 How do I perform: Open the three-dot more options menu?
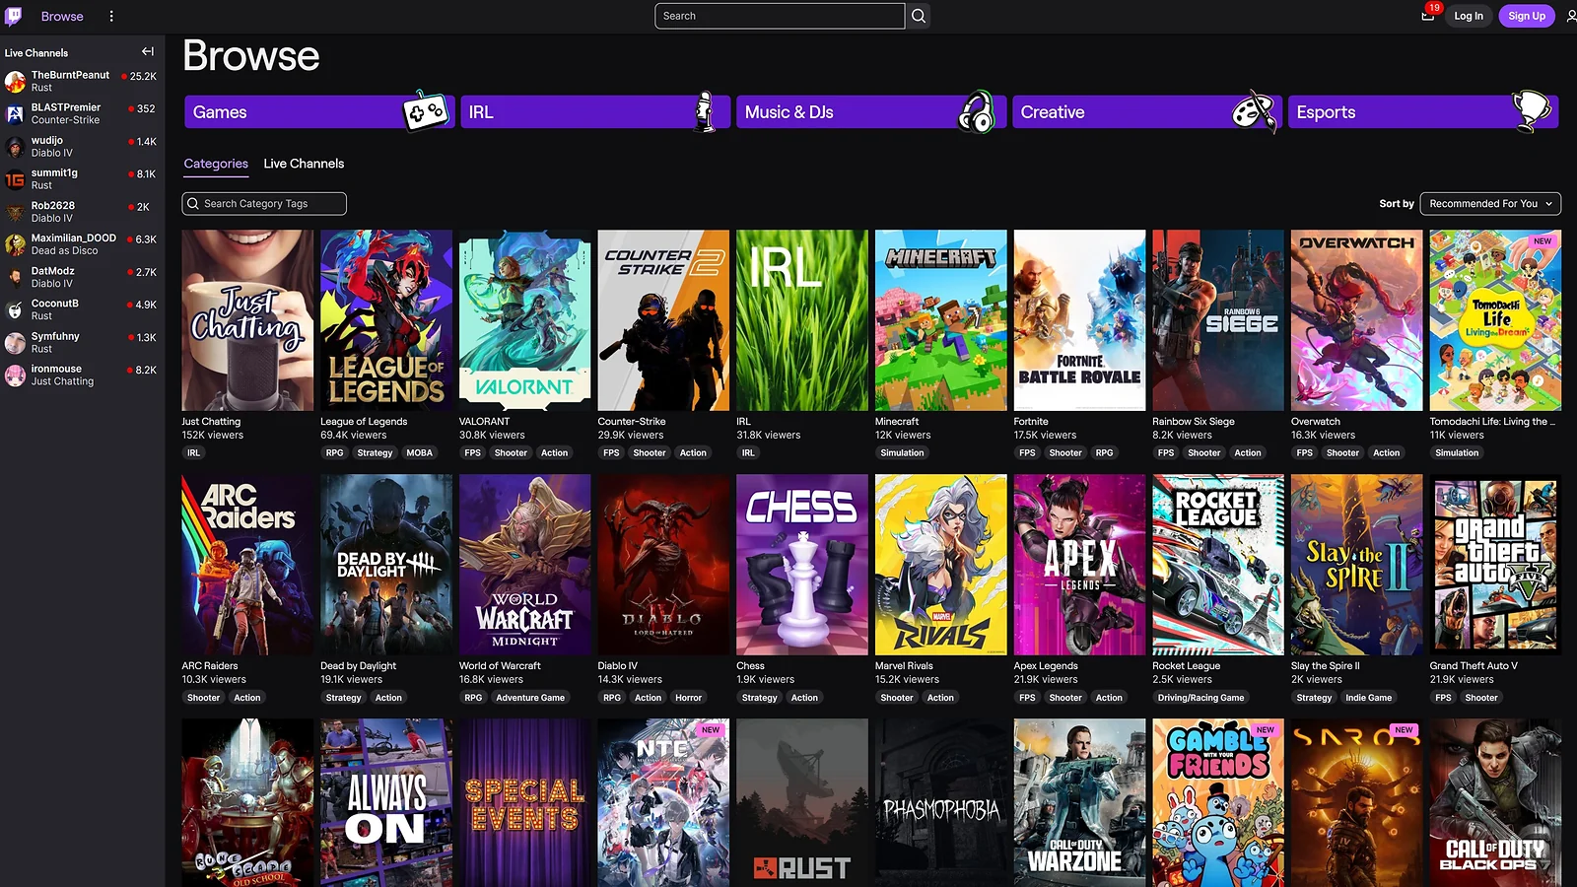tap(111, 16)
